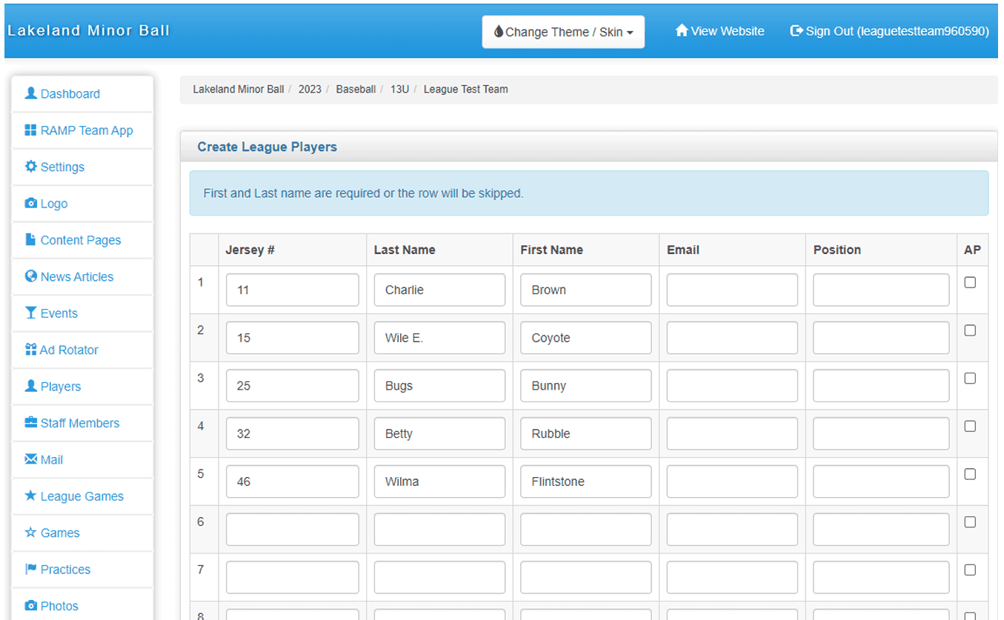Select League Games with the star icon
Image resolution: width=1004 pixels, height=620 pixels.
[x=30, y=496]
